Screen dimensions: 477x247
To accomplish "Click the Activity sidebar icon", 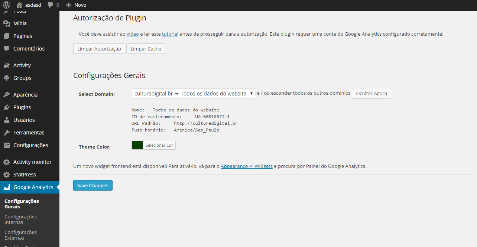I will pyautogui.click(x=6, y=65).
